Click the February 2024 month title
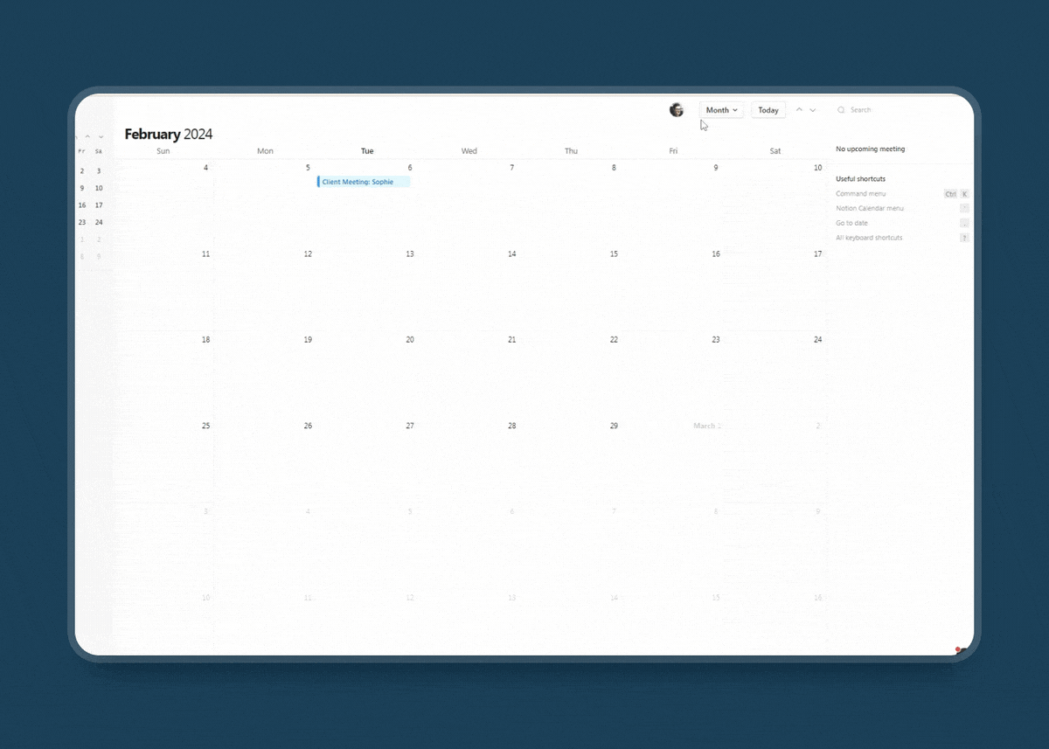Image resolution: width=1049 pixels, height=749 pixels. [x=169, y=134]
